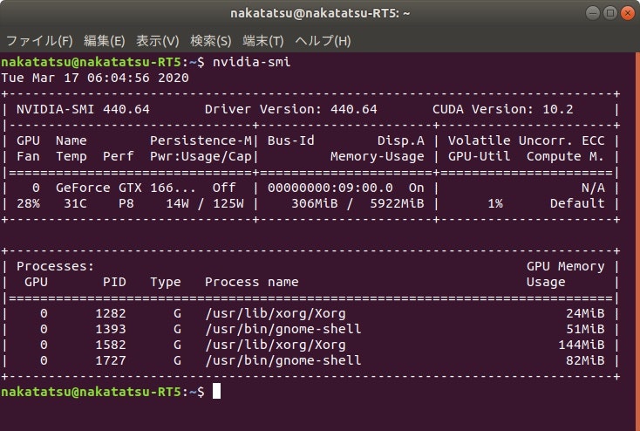Viewport: 640px width, 431px height.
Task: Click the power value 14W / 125W
Action: [205, 203]
